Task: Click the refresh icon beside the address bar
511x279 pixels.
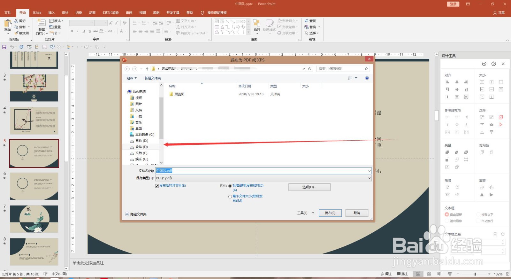Action: [x=309, y=69]
